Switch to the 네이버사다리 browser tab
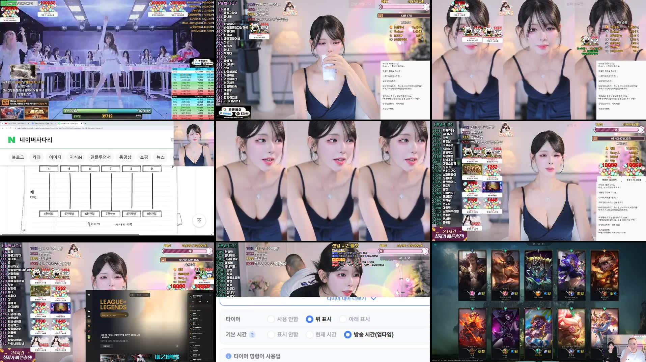 pos(69,123)
